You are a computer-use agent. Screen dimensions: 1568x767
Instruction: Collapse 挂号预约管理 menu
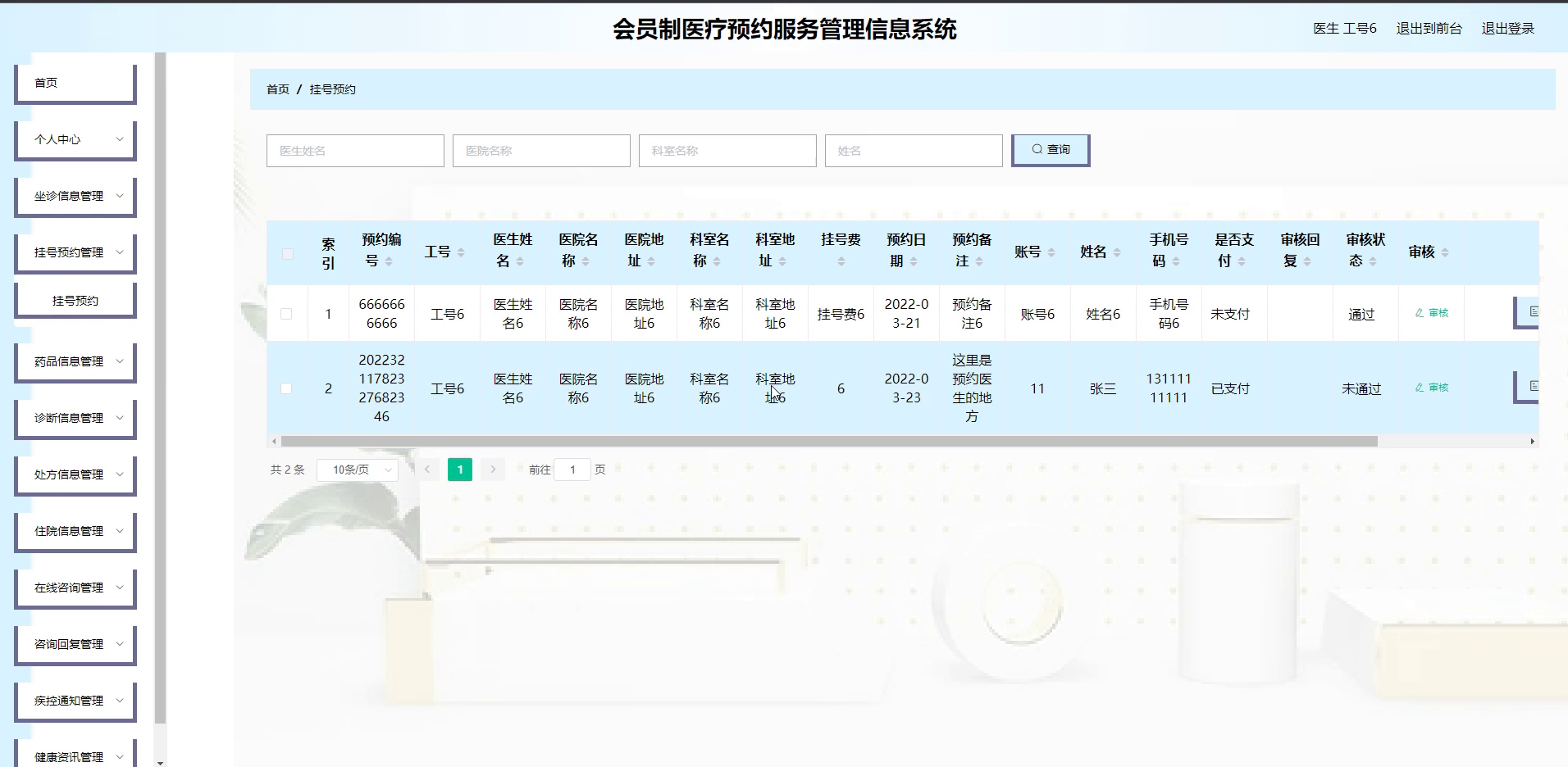click(75, 252)
